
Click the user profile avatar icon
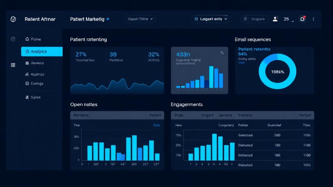pos(275,19)
